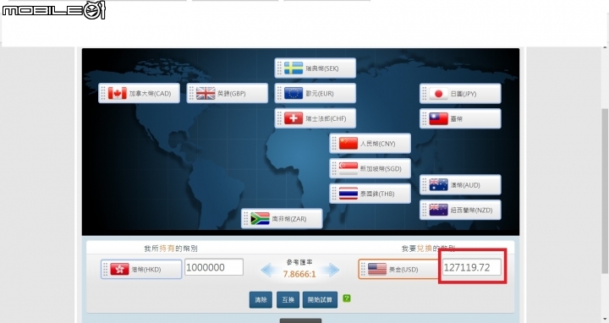The height and width of the screenshot is (323, 609).
Task: Select the South African Rand (ZAR) tile
Action: click(x=282, y=218)
